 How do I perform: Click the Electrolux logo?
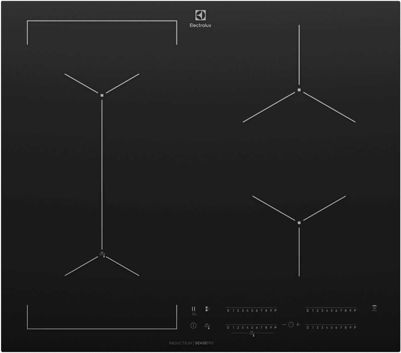pyautogui.click(x=201, y=18)
